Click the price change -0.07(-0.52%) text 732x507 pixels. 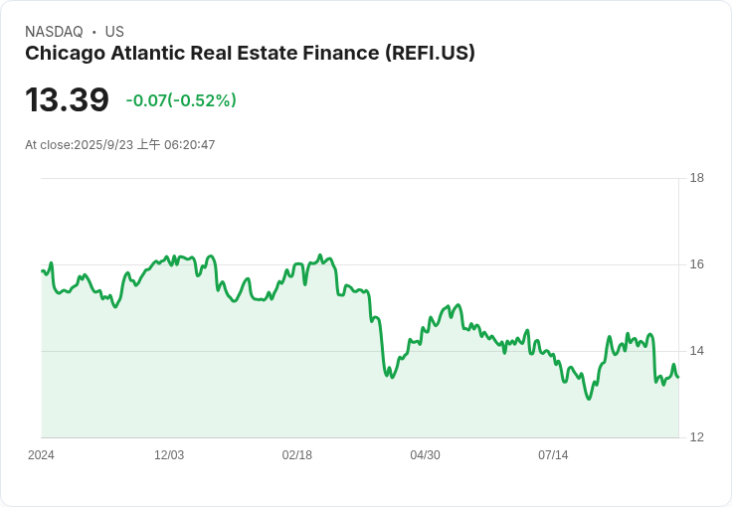(181, 100)
